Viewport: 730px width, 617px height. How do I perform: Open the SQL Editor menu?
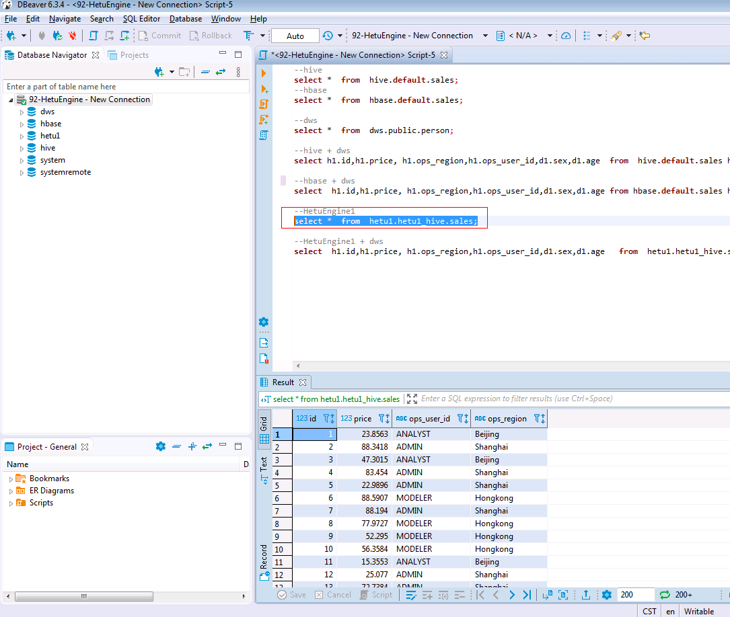pos(141,19)
